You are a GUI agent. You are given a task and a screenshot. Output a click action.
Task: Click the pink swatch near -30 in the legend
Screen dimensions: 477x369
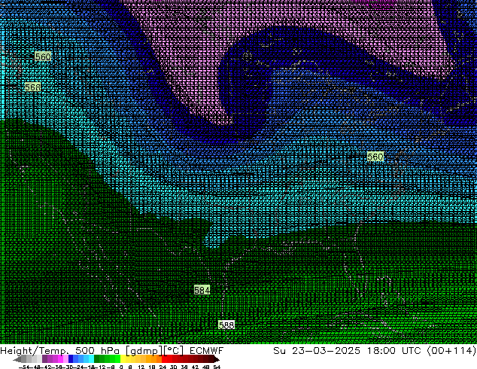click(65, 358)
